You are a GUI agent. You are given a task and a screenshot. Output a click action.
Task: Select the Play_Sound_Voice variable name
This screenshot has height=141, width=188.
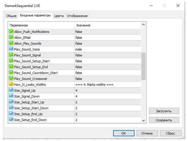click(x=27, y=49)
